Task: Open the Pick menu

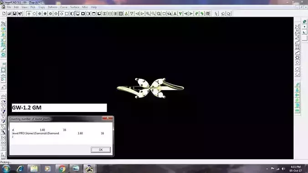Action: (33, 7)
